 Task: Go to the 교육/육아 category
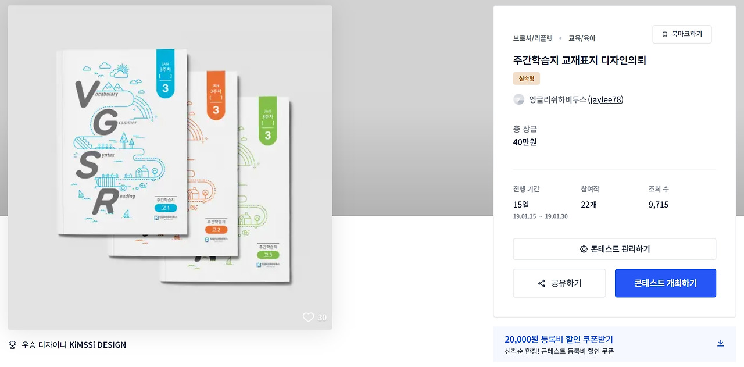(582, 38)
